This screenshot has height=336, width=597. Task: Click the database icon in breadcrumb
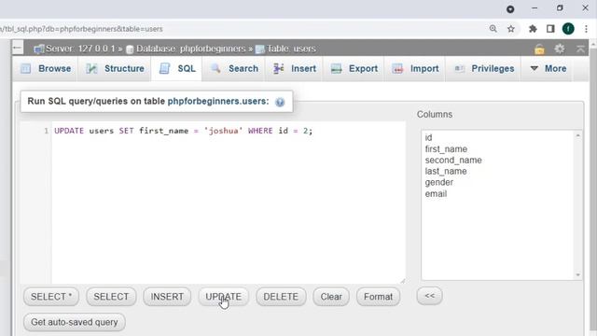click(130, 49)
